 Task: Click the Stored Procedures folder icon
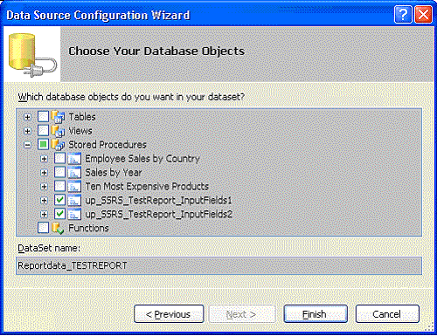[58, 145]
